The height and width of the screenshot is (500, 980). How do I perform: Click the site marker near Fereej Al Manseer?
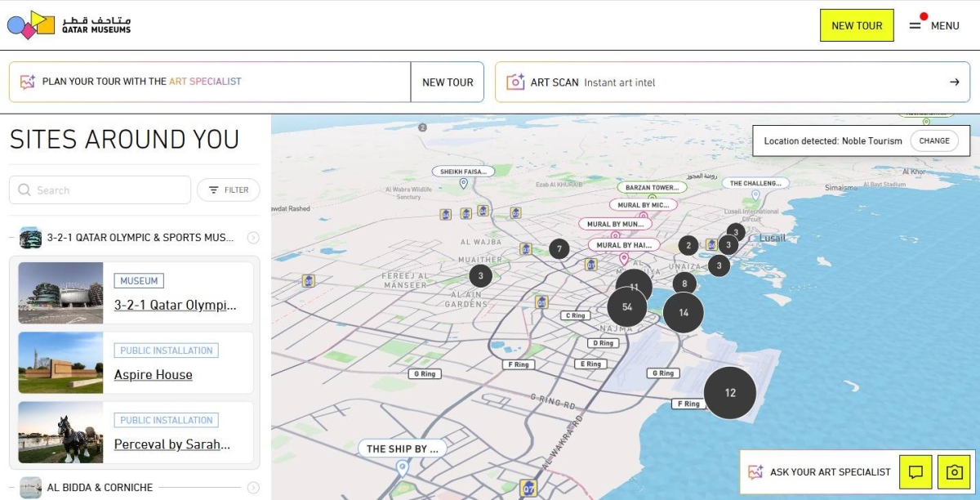(308, 281)
